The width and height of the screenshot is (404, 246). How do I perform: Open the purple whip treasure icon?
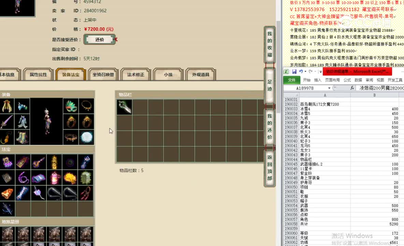[x=23, y=177]
